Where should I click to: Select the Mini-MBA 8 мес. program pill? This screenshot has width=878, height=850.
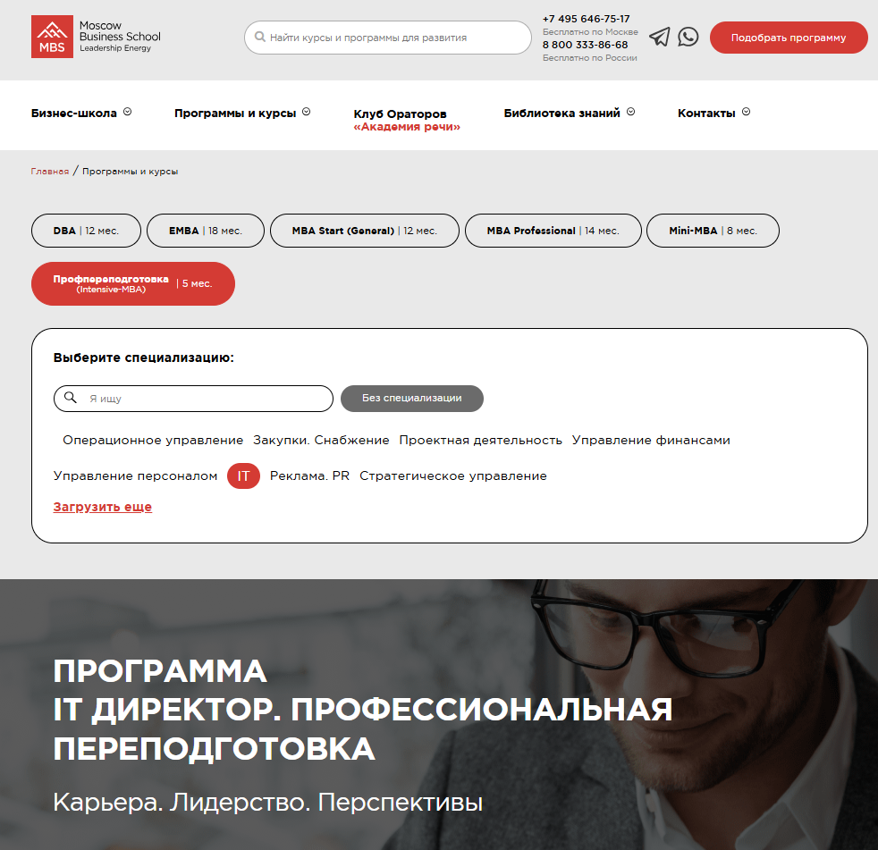point(713,231)
